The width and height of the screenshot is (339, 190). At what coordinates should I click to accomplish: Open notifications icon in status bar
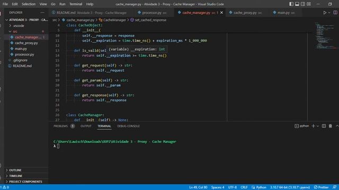pos(334,187)
